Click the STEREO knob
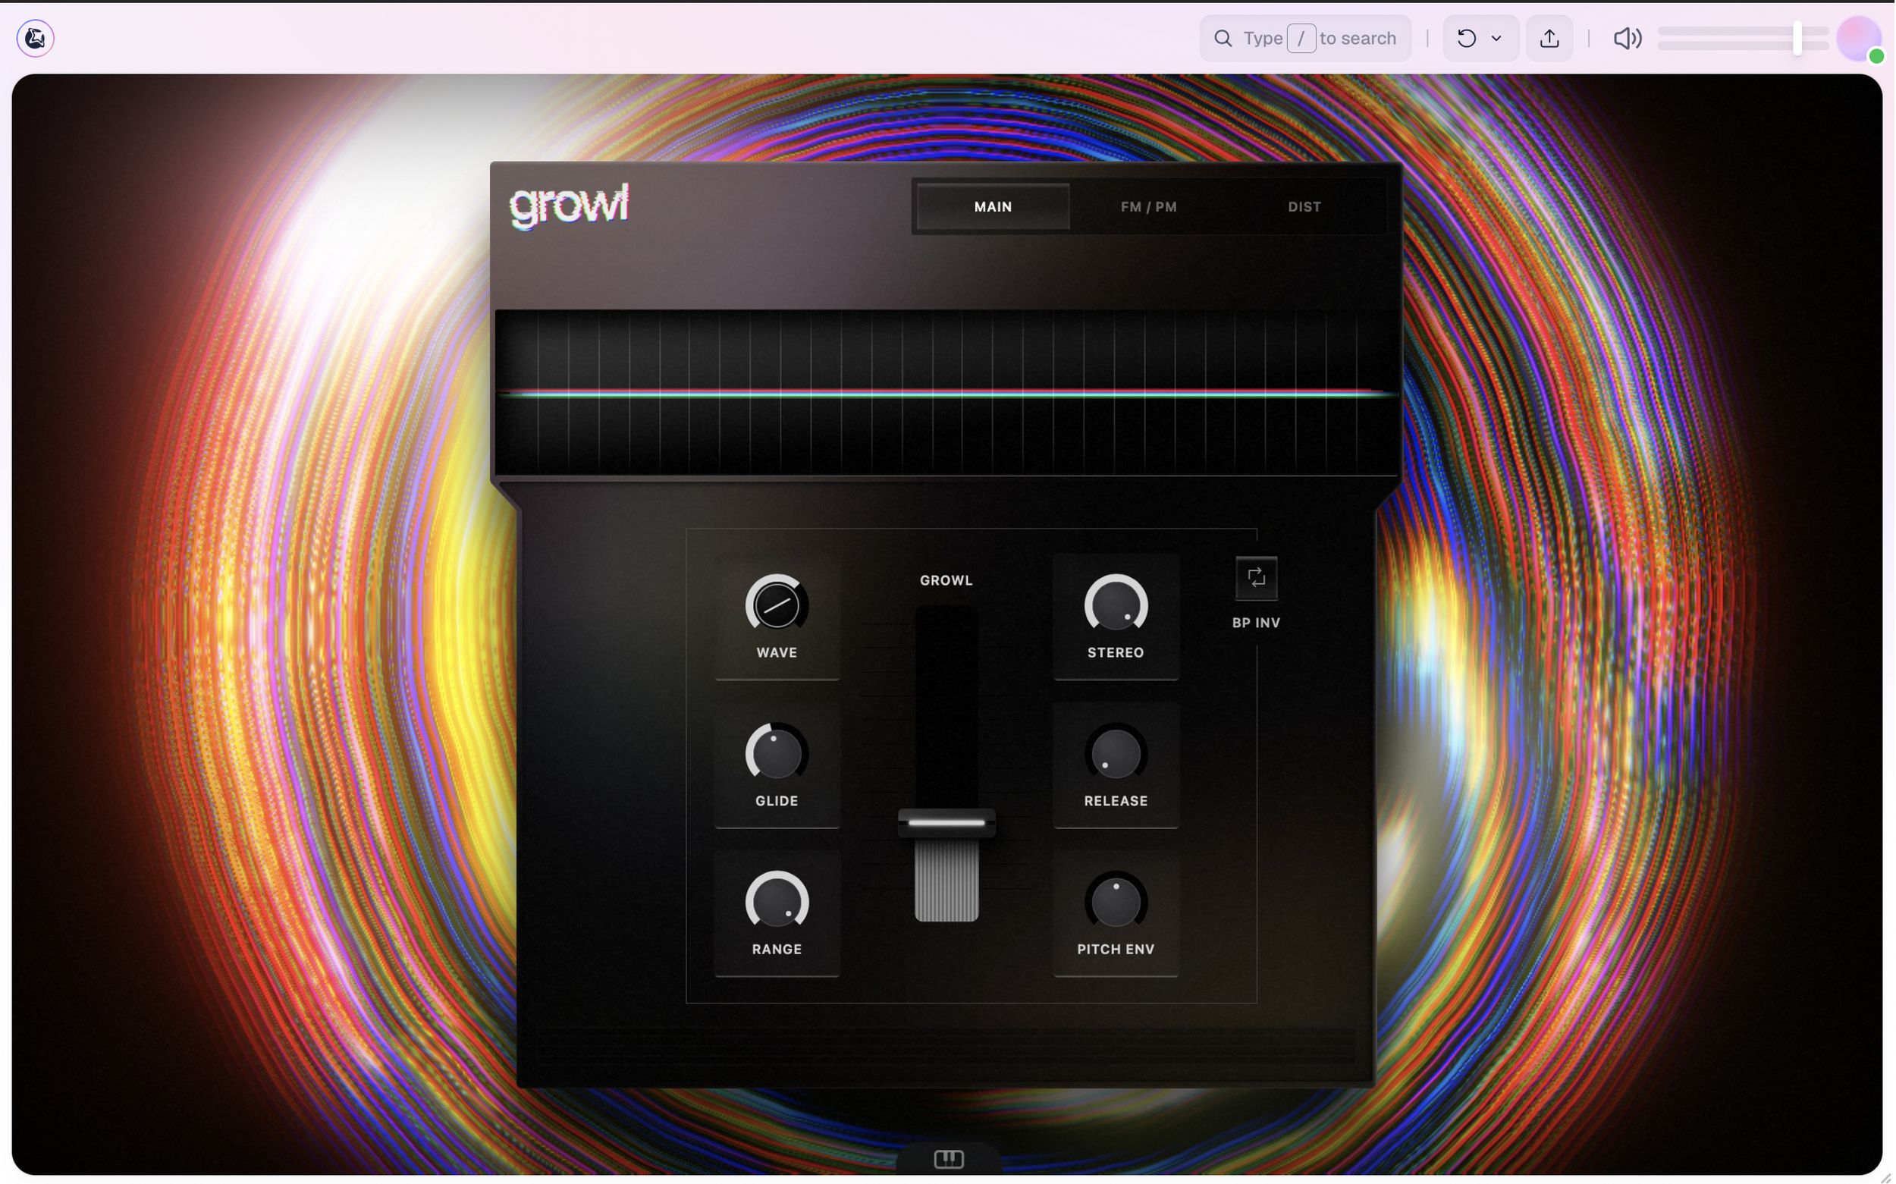 [1116, 605]
